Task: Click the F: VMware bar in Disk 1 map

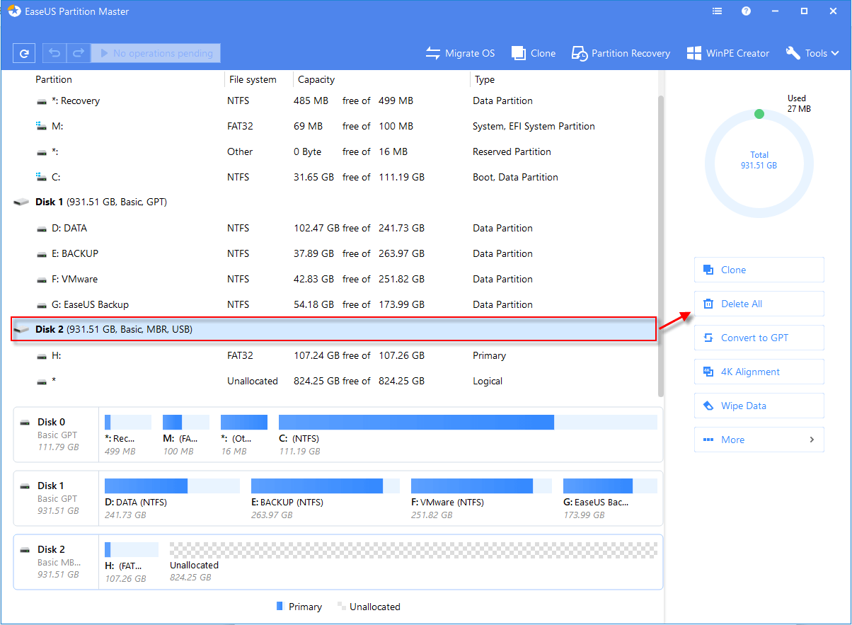Action: pyautogui.click(x=481, y=486)
